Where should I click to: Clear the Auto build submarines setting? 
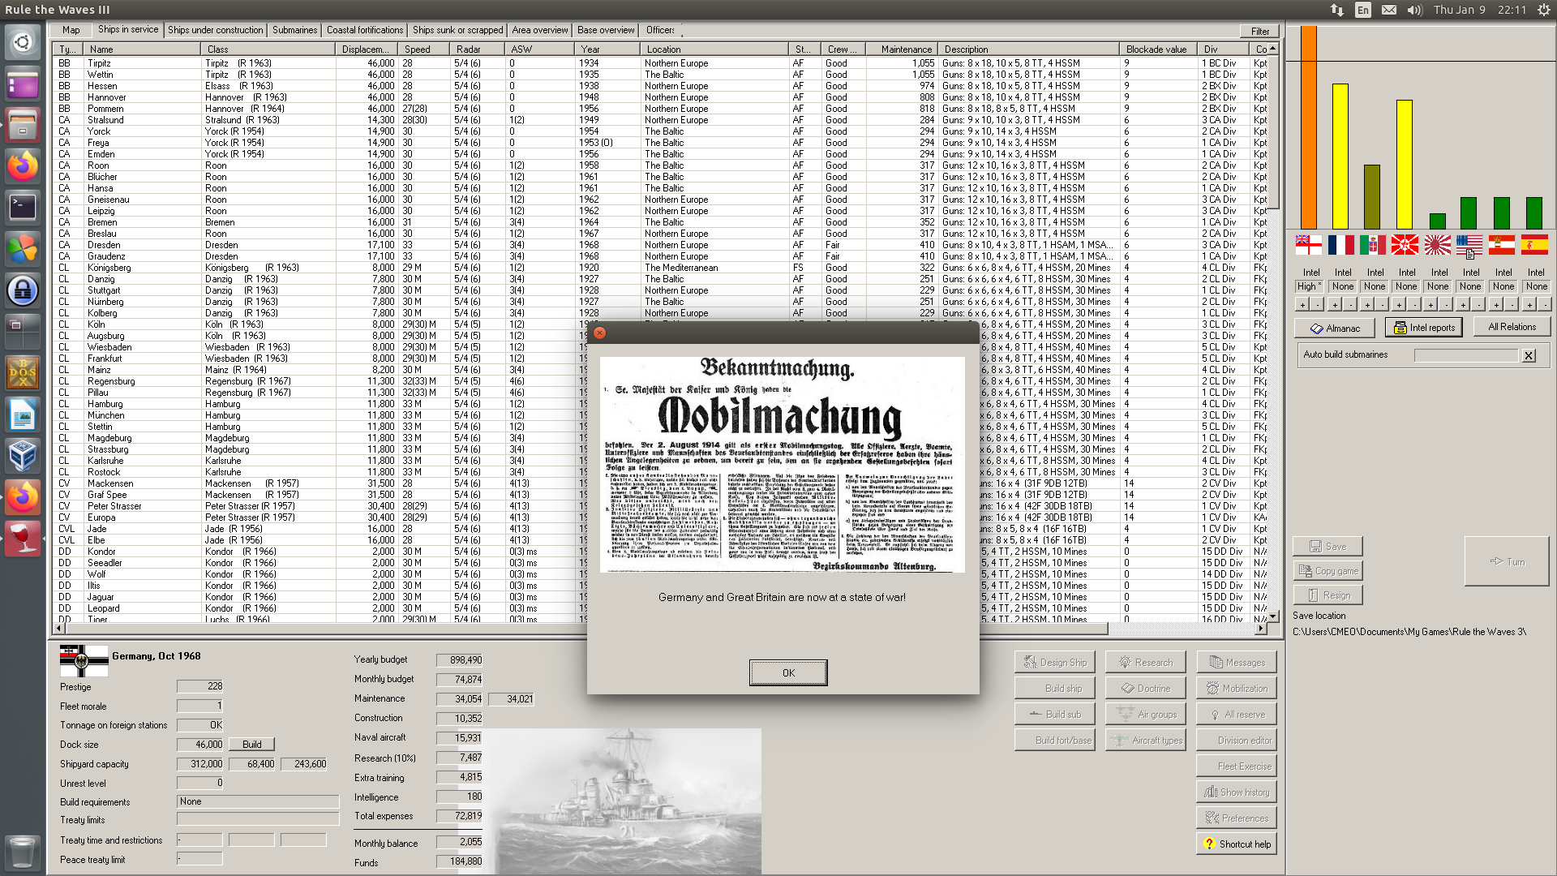[x=1529, y=355]
